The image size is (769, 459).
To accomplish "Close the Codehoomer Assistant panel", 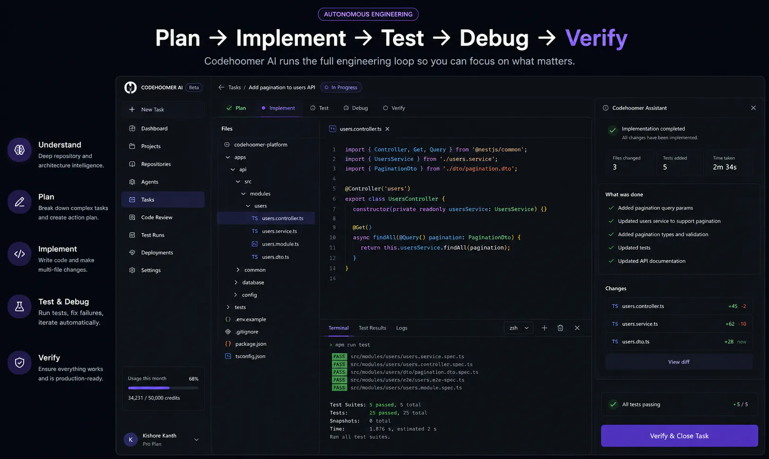I will [753, 108].
